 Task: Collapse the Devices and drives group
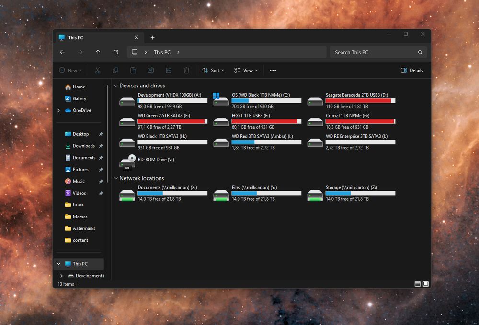pos(116,86)
